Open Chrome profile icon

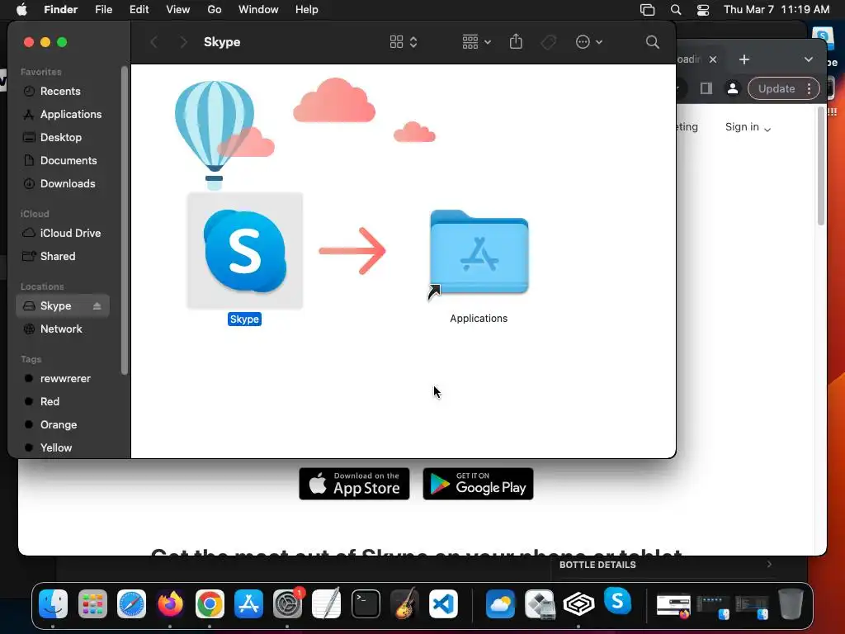pyautogui.click(x=733, y=89)
